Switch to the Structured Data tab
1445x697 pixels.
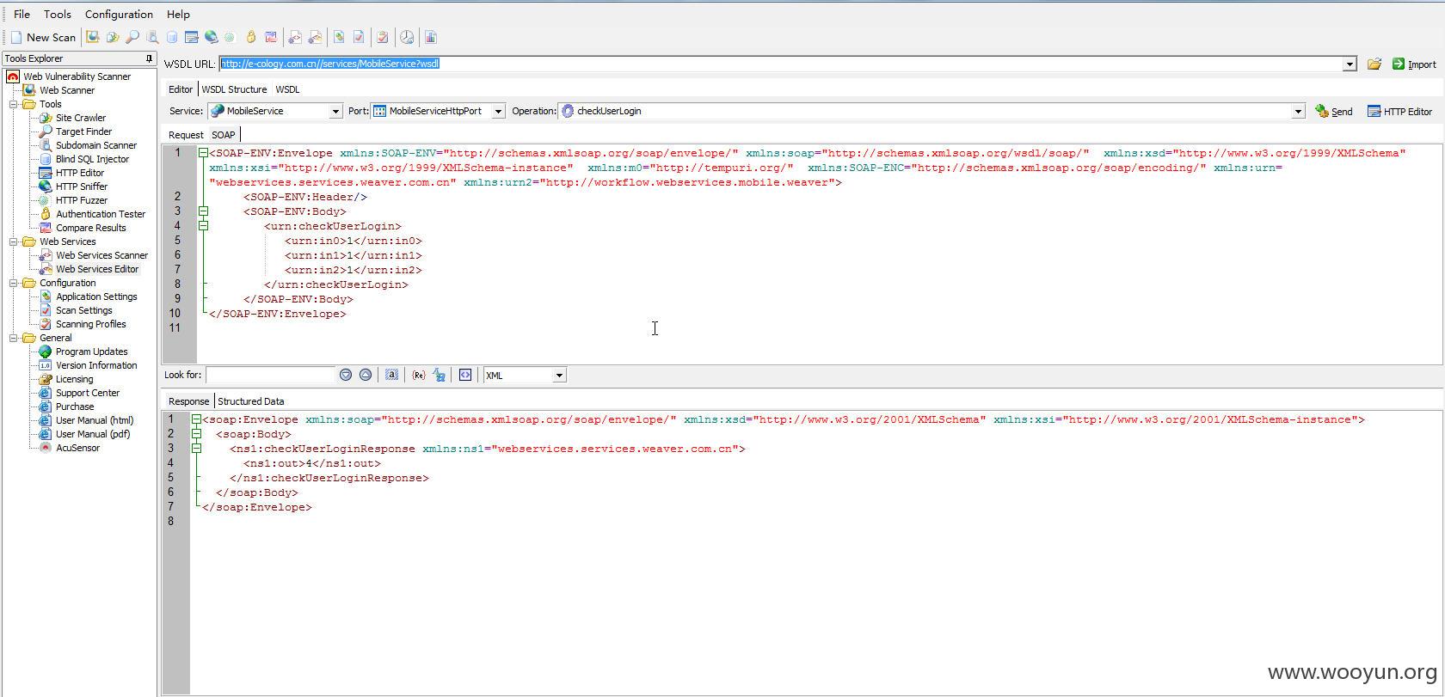click(x=250, y=401)
